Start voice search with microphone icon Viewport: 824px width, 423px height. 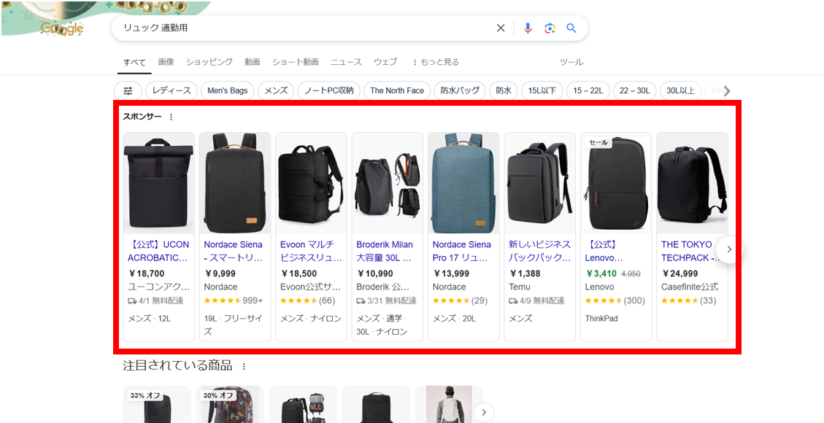(528, 28)
